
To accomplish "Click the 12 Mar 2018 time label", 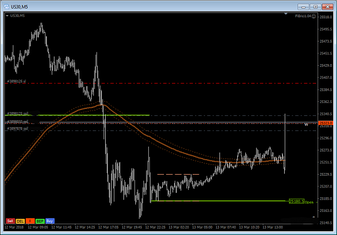I will tap(14, 227).
